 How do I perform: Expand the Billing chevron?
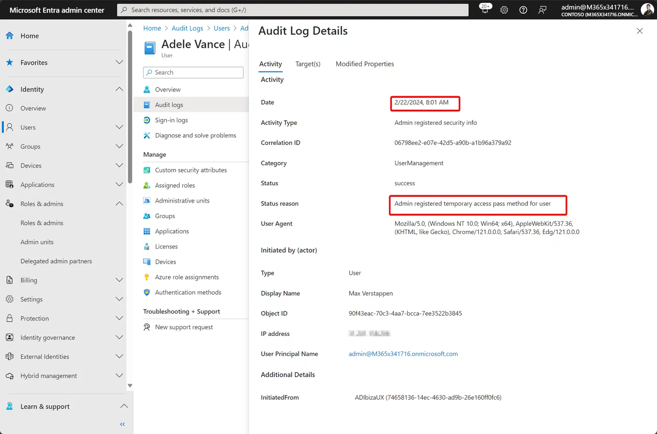[119, 280]
